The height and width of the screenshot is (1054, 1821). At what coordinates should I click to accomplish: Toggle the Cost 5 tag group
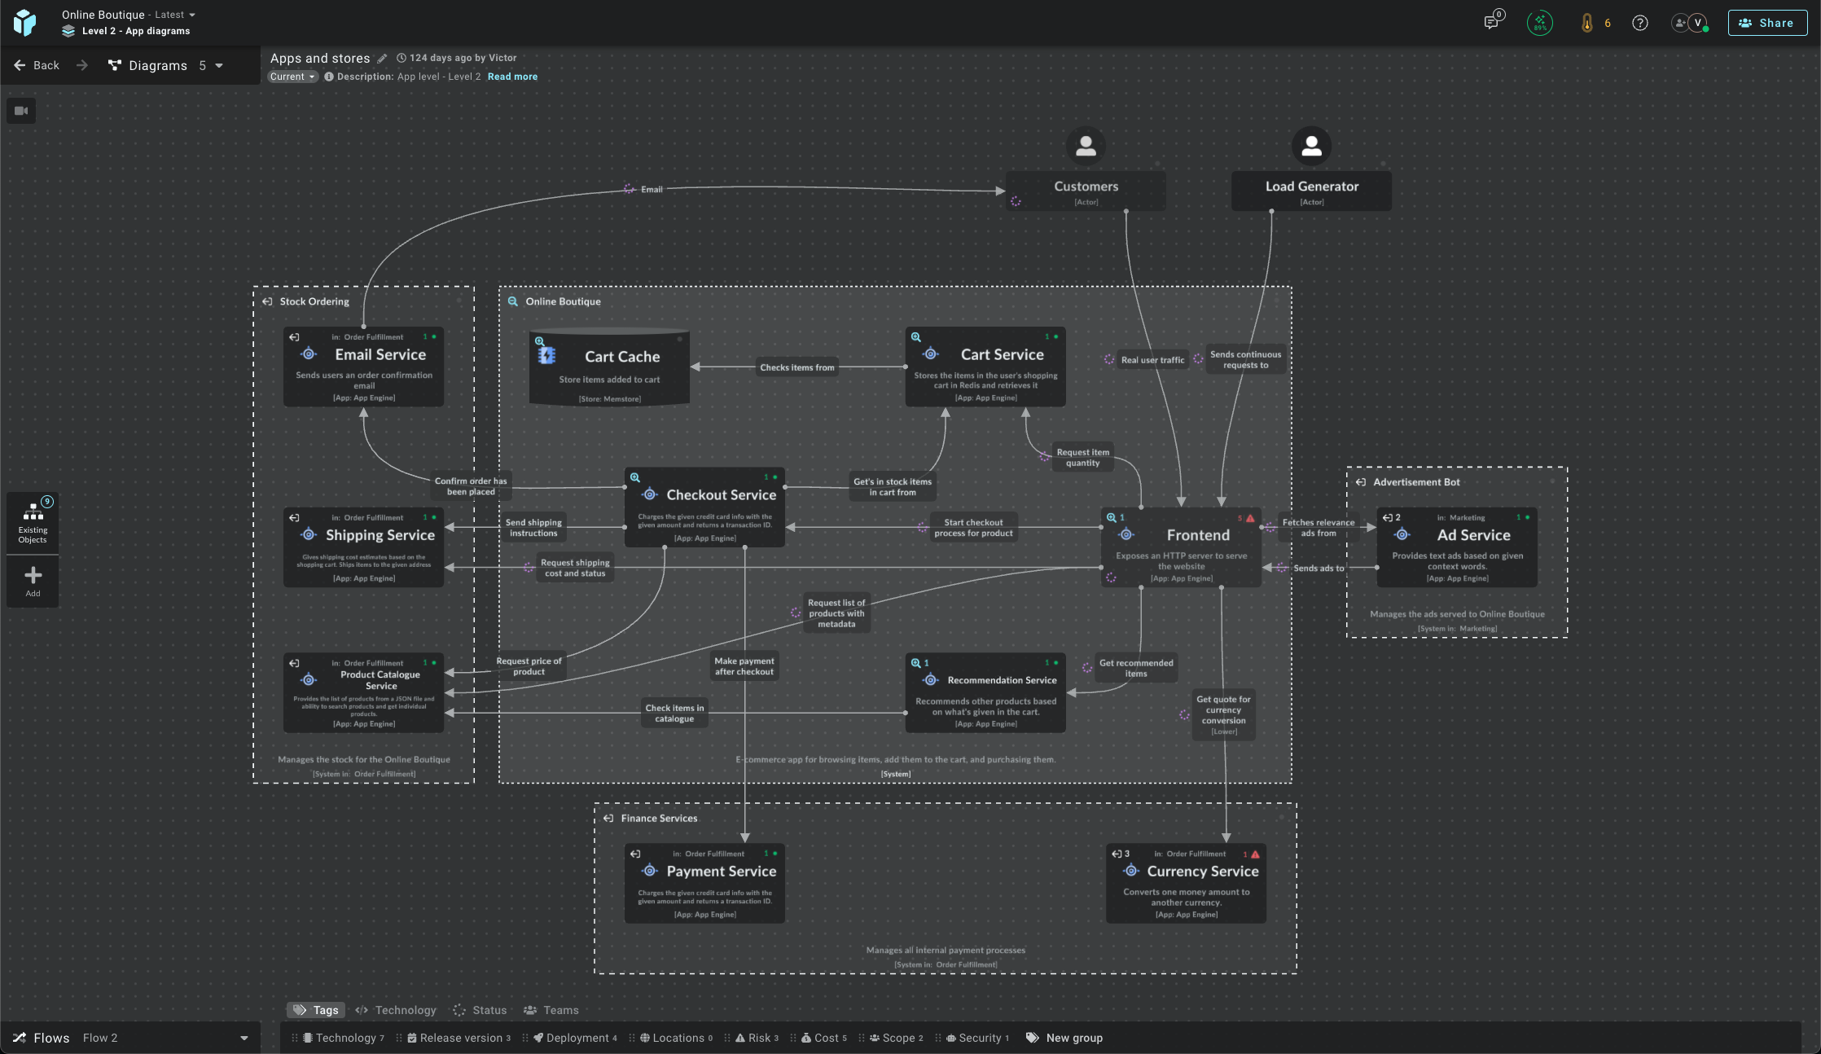point(823,1038)
